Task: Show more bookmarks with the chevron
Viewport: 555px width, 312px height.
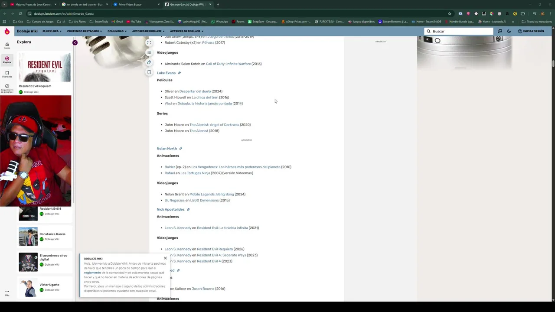Action: pos(513,22)
